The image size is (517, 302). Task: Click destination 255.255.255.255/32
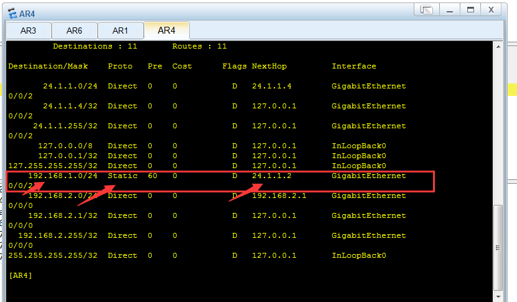[x=53, y=255]
